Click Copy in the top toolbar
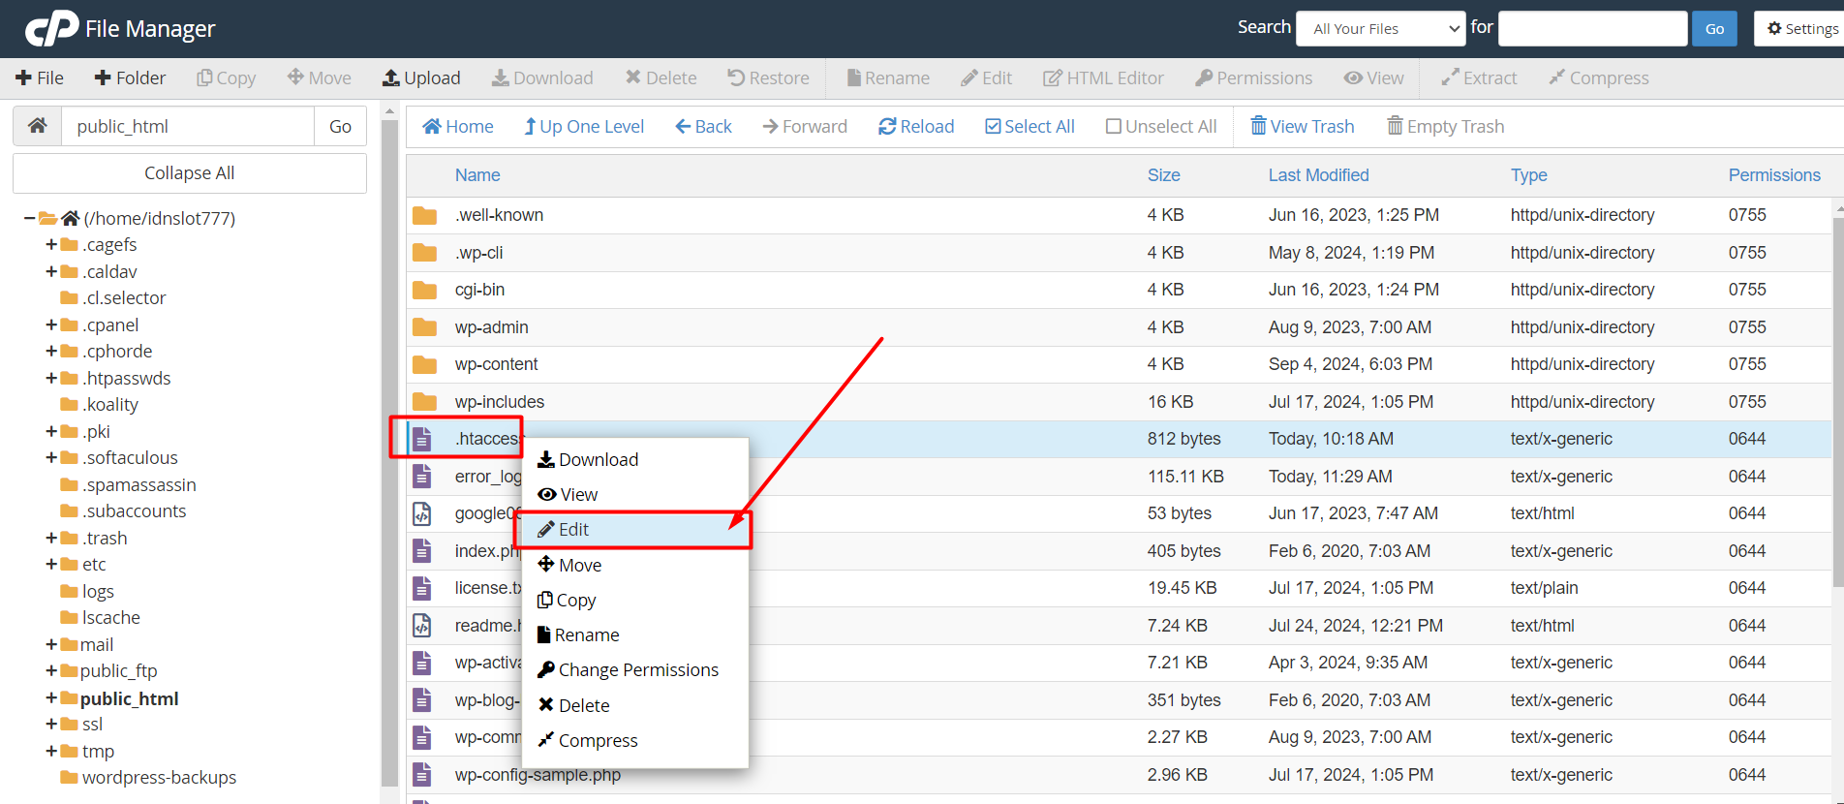This screenshot has width=1844, height=804. click(227, 77)
